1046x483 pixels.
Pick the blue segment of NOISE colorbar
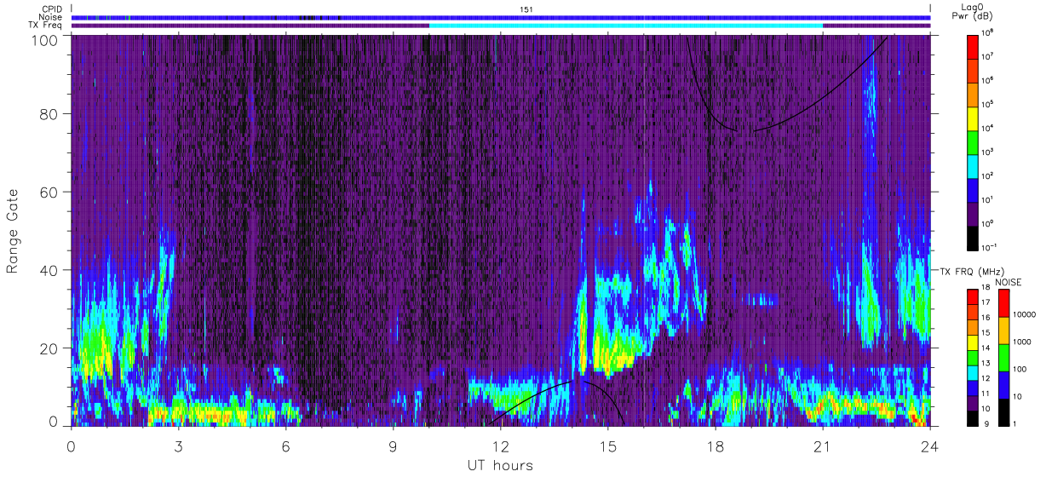1004,385
